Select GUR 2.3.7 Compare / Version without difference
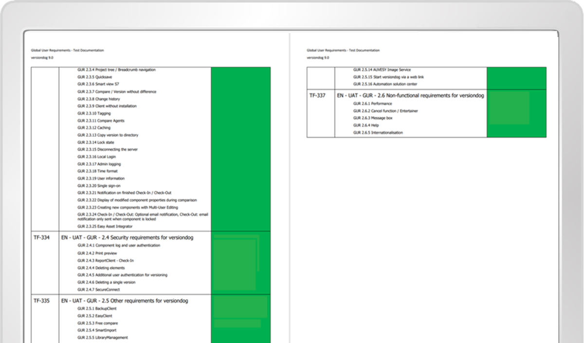Image resolution: width=584 pixels, height=343 pixels. [117, 91]
